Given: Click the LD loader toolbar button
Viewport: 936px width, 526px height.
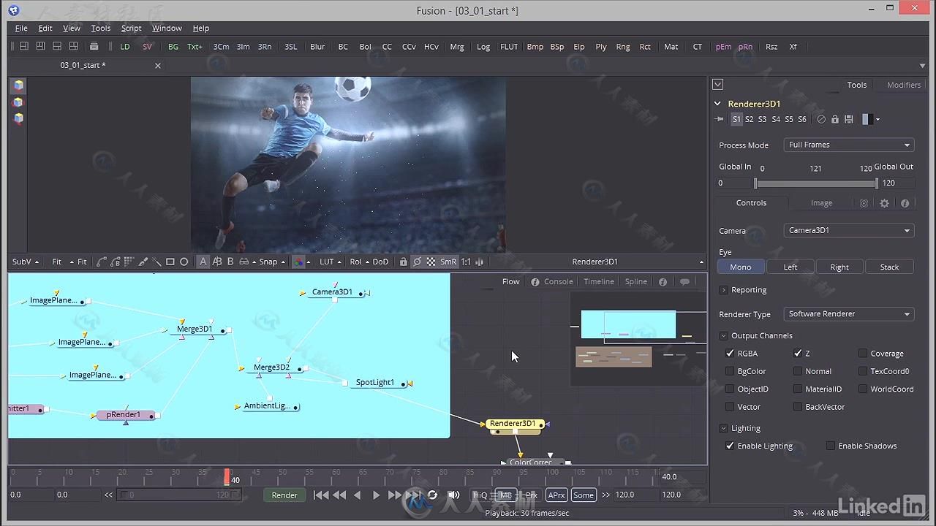Looking at the screenshot, I should coord(125,47).
